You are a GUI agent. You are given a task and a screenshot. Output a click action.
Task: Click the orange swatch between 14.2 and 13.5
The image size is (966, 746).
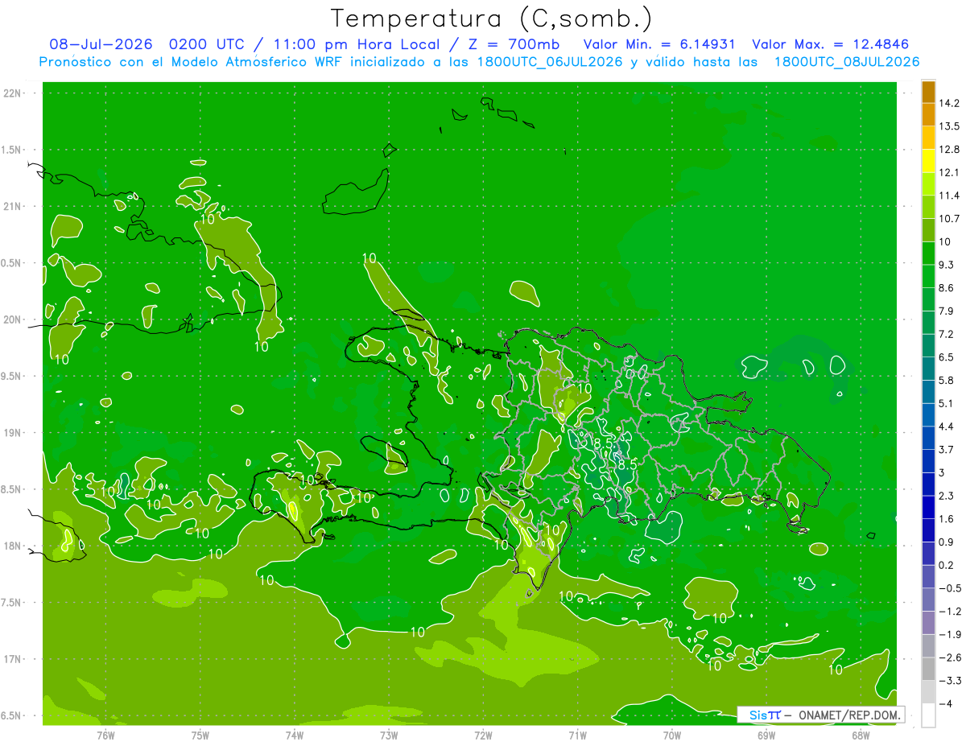(x=928, y=114)
